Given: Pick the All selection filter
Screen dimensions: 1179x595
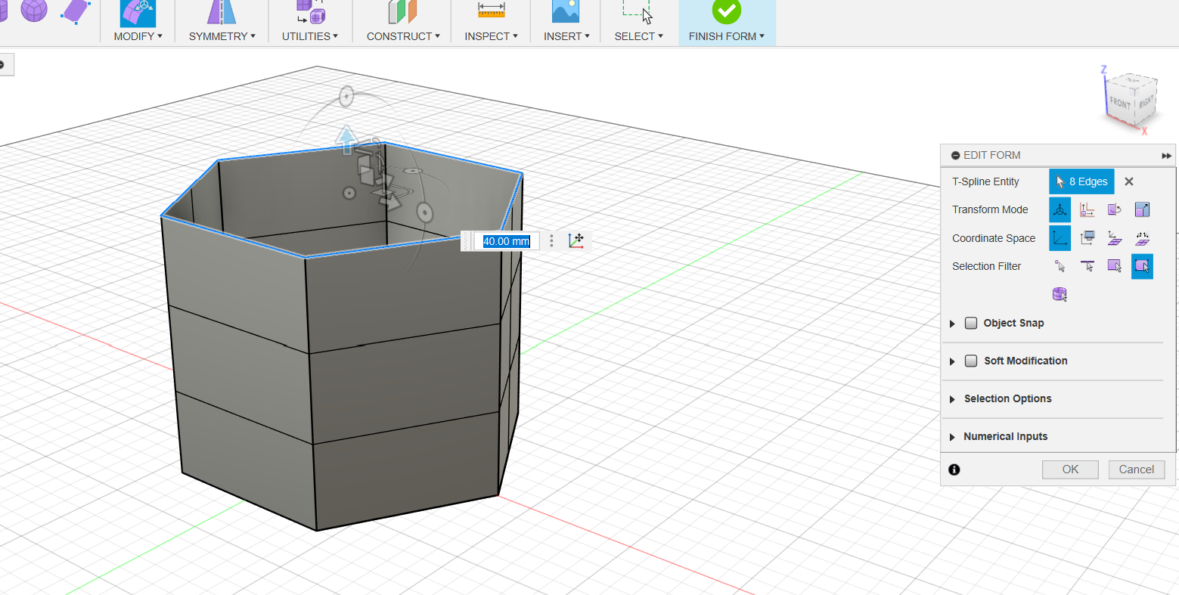Looking at the screenshot, I should 1142,266.
